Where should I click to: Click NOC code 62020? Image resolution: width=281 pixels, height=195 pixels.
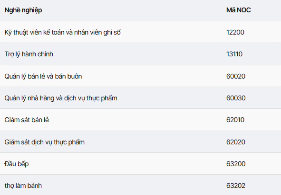(236, 142)
